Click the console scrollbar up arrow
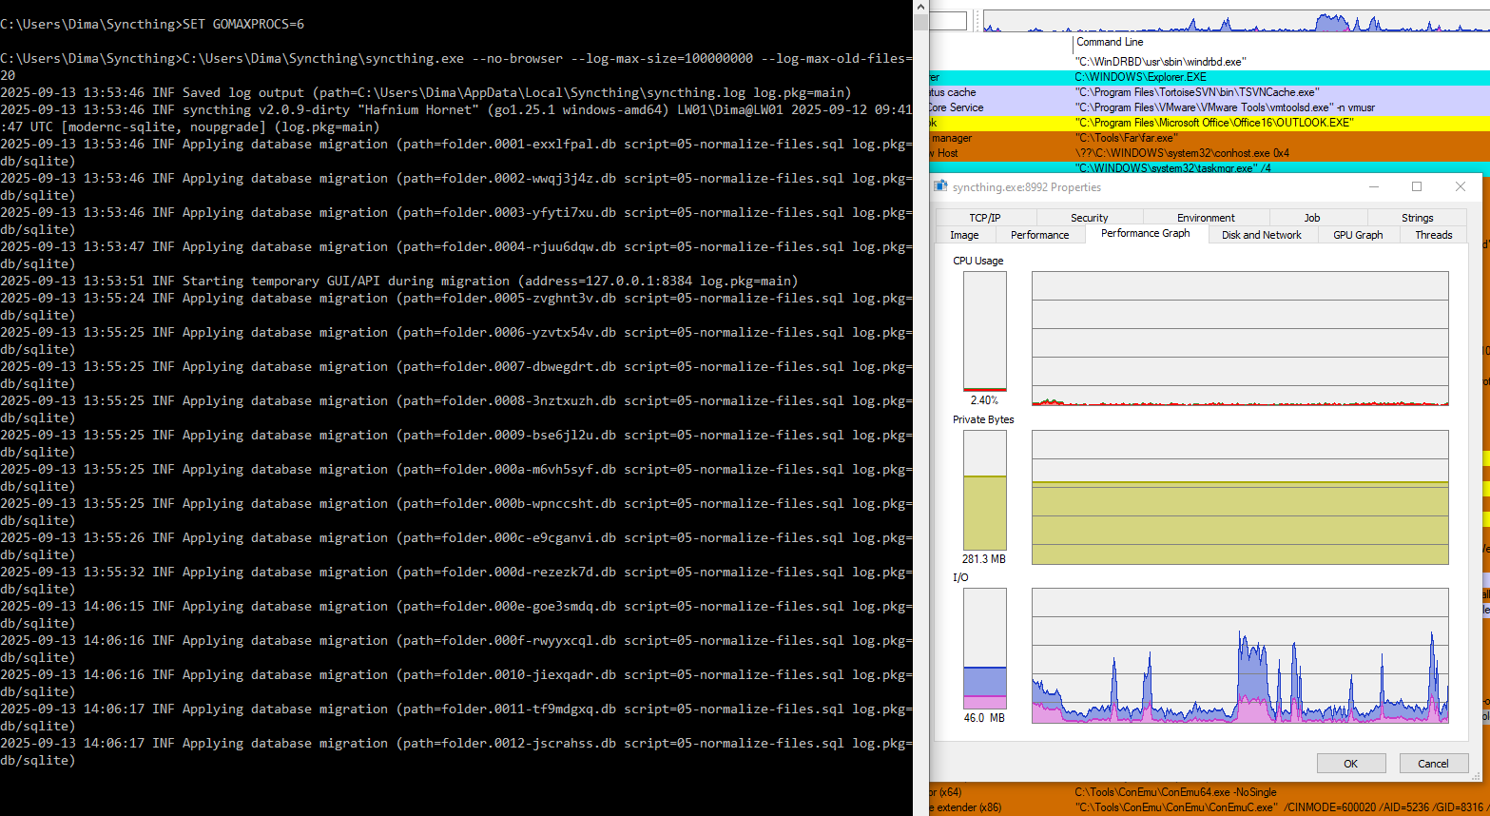This screenshot has width=1490, height=816. coord(920,7)
